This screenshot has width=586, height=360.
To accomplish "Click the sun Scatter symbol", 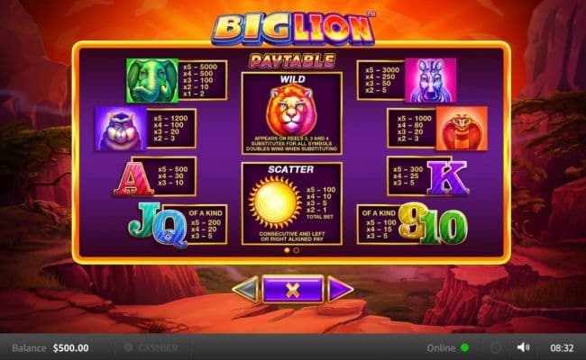I will 276,202.
